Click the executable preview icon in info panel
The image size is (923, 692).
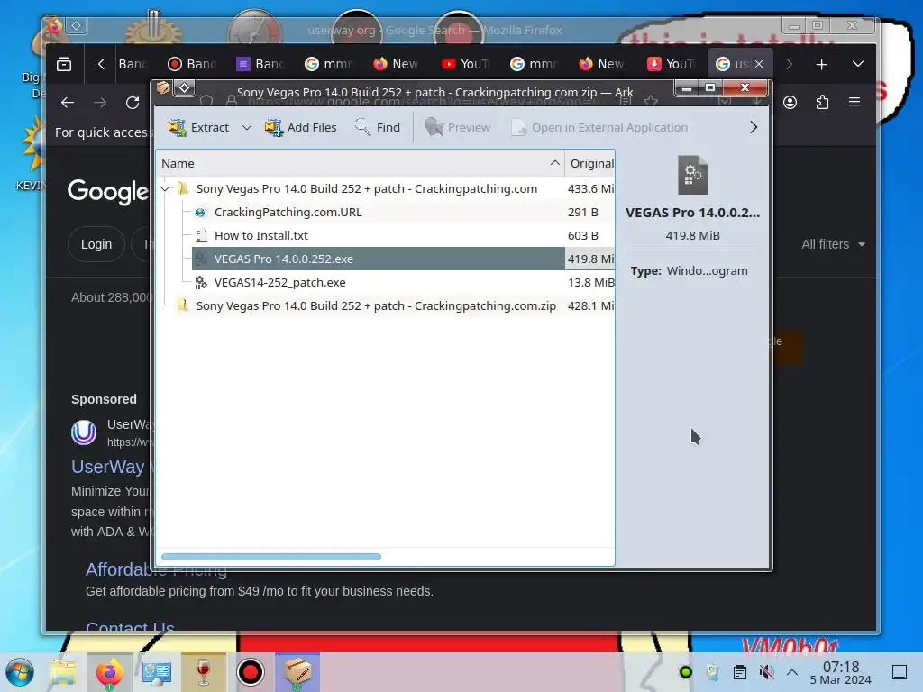pos(693,175)
